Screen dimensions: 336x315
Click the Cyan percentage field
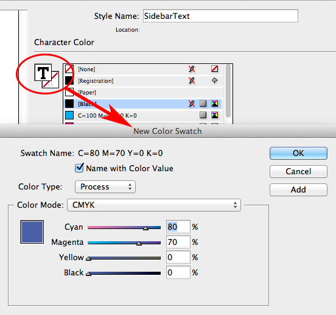point(178,227)
